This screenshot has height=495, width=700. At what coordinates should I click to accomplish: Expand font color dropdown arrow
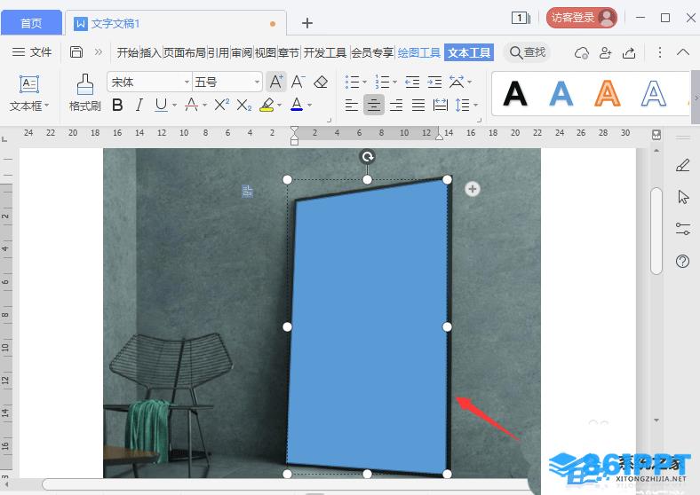(x=309, y=106)
